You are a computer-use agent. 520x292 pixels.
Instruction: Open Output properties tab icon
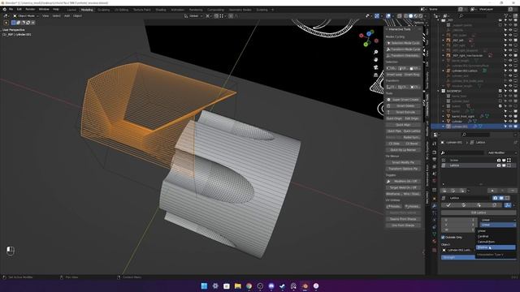click(434, 160)
